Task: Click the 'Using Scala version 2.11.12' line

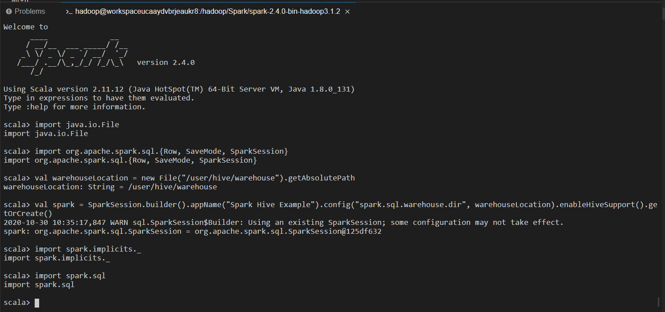Action: (x=179, y=89)
